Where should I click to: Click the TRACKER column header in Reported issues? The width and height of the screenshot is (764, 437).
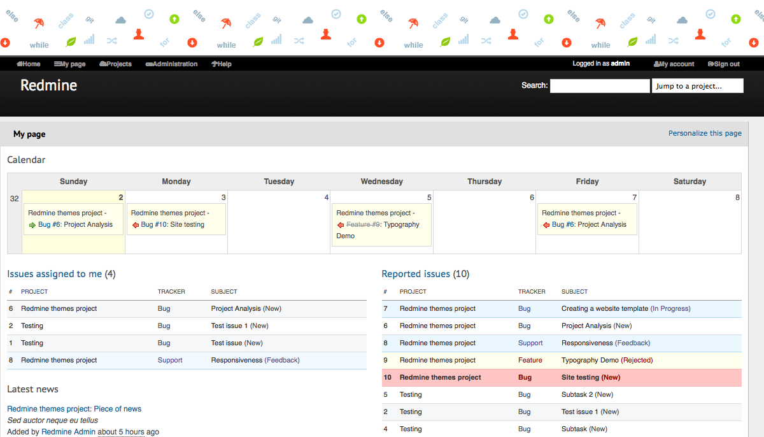[x=532, y=292]
